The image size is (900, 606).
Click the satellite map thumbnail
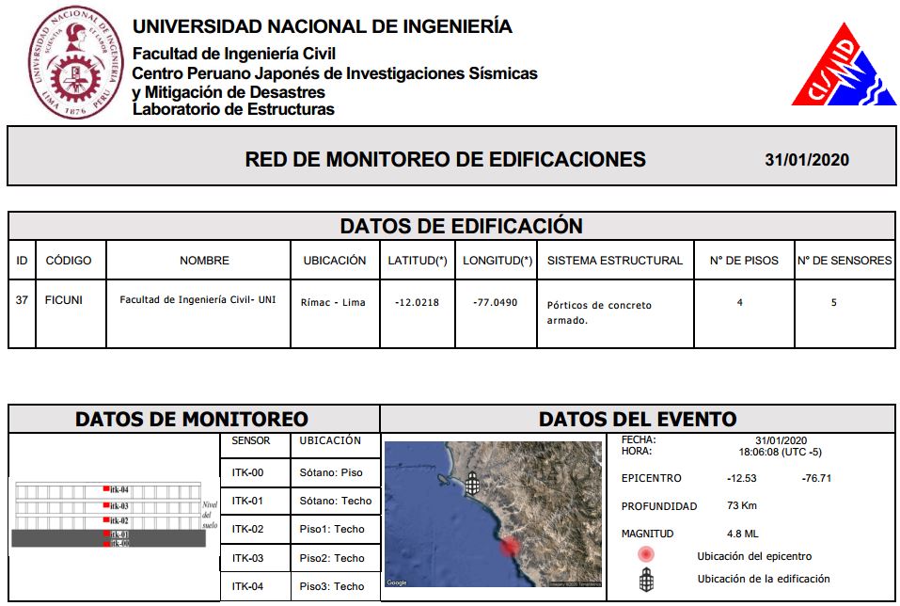coord(493,514)
